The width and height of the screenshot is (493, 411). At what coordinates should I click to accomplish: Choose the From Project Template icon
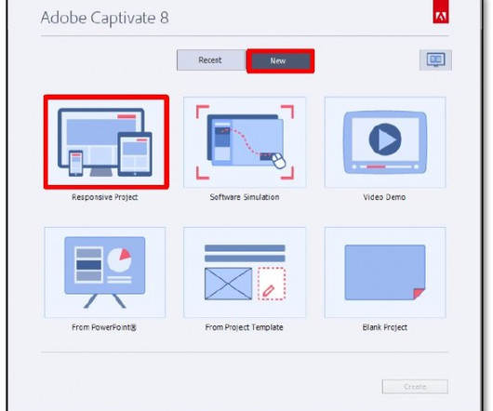click(x=245, y=272)
